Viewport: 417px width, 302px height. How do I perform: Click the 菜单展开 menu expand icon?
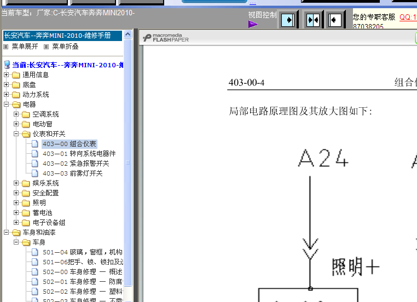tap(6, 47)
